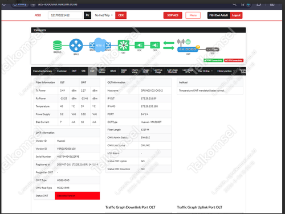The width and height of the screenshot is (285, 214).
Task: Click the ONT Serial Number value
Action: tap(68, 157)
